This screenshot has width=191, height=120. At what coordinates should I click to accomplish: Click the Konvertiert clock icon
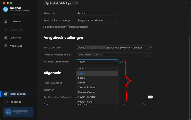point(6,38)
